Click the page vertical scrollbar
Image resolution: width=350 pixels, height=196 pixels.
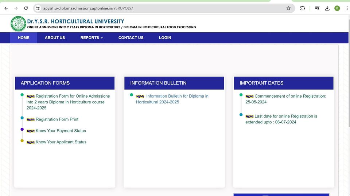coord(349,73)
